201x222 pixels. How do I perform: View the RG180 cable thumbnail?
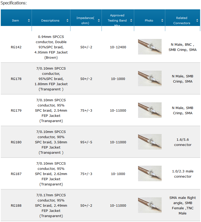[x=150, y=142]
